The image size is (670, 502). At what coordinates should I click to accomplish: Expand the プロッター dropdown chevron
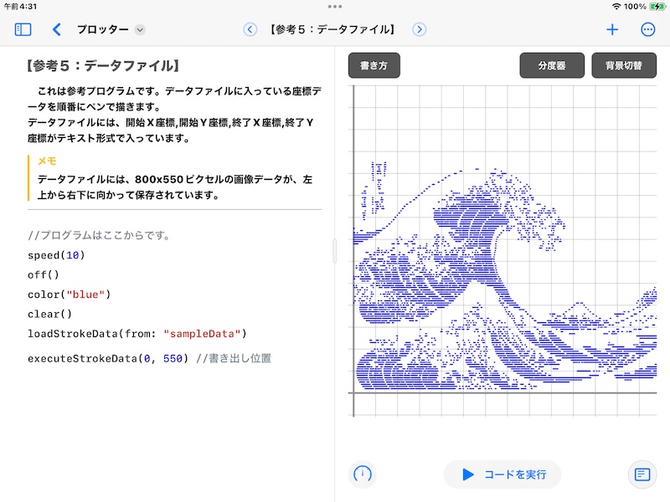click(140, 30)
